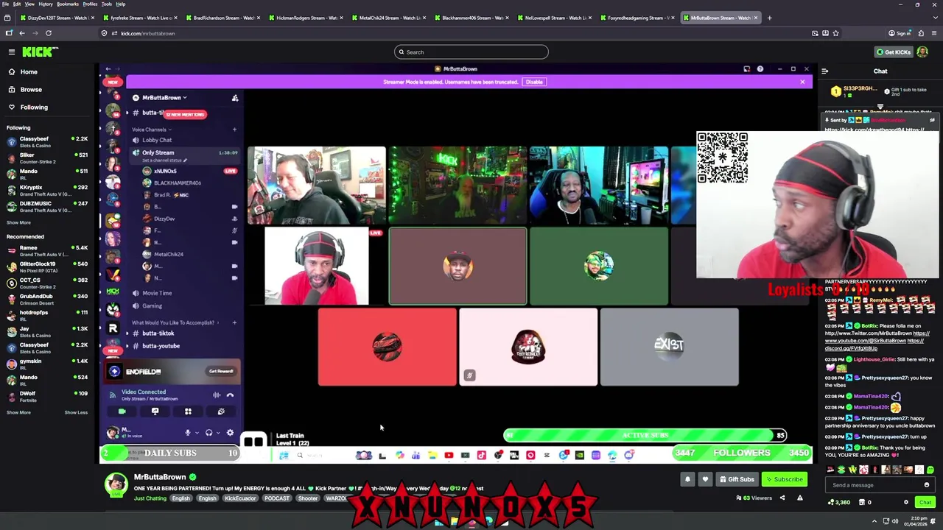Click the Just Chatting category link

tap(150, 498)
